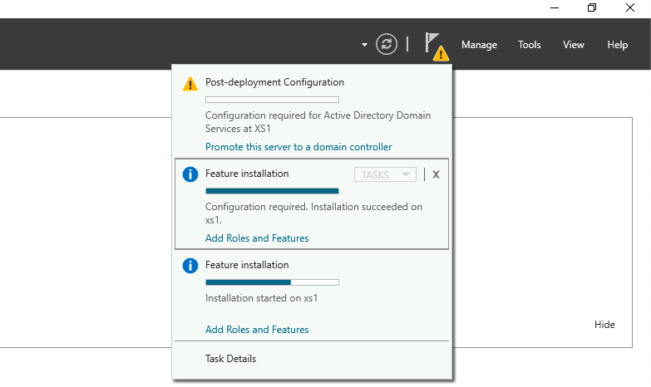Click the completed progress bar of succeeded installation
The height and width of the screenshot is (387, 651).
(272, 191)
